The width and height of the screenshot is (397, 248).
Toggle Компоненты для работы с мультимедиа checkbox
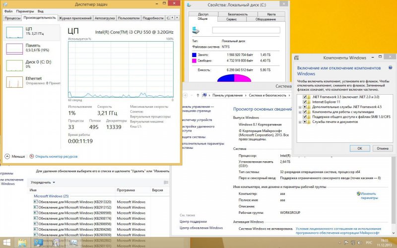tap(305, 112)
